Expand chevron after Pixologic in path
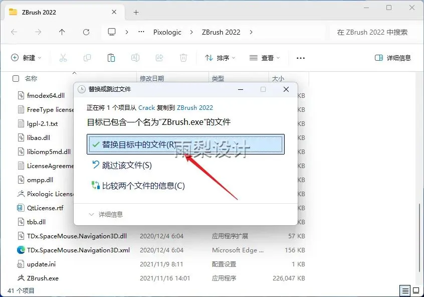The width and height of the screenshot is (424, 297). (191, 32)
